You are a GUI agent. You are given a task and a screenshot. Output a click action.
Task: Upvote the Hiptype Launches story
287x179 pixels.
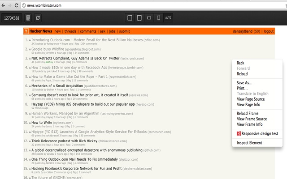pyautogui.click(x=30, y=132)
